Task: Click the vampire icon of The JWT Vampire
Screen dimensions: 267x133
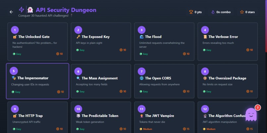Action: pos(141,116)
